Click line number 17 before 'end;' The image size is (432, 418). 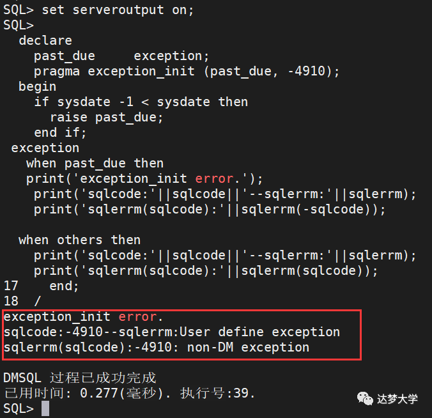click(x=11, y=286)
